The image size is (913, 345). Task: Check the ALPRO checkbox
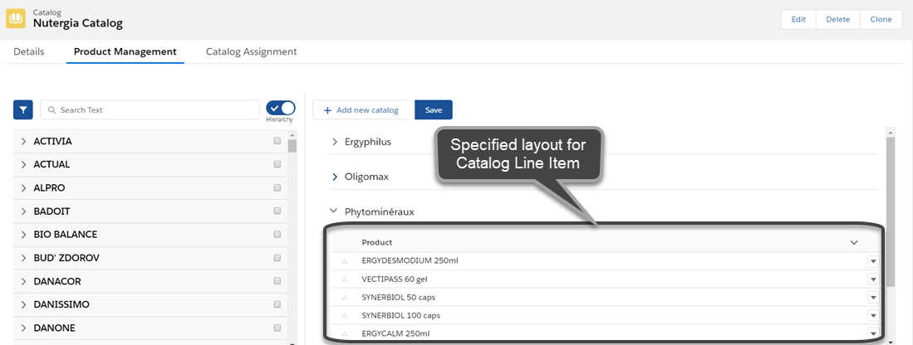(x=277, y=187)
